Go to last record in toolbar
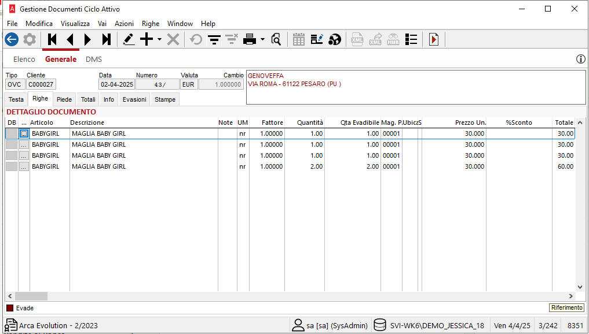This screenshot has width=589, height=334. pyautogui.click(x=106, y=39)
